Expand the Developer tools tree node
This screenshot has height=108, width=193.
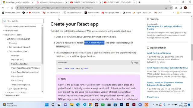(3, 31)
